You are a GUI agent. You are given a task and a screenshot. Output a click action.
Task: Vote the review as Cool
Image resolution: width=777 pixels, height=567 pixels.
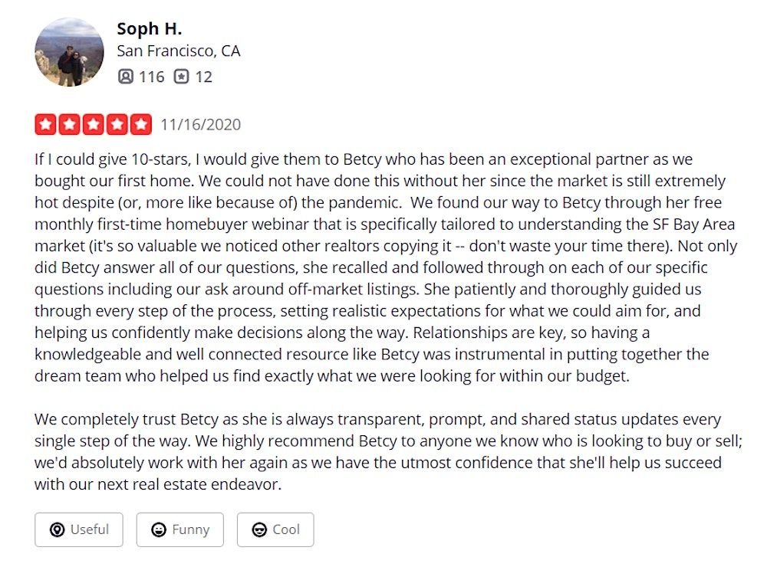[275, 529]
